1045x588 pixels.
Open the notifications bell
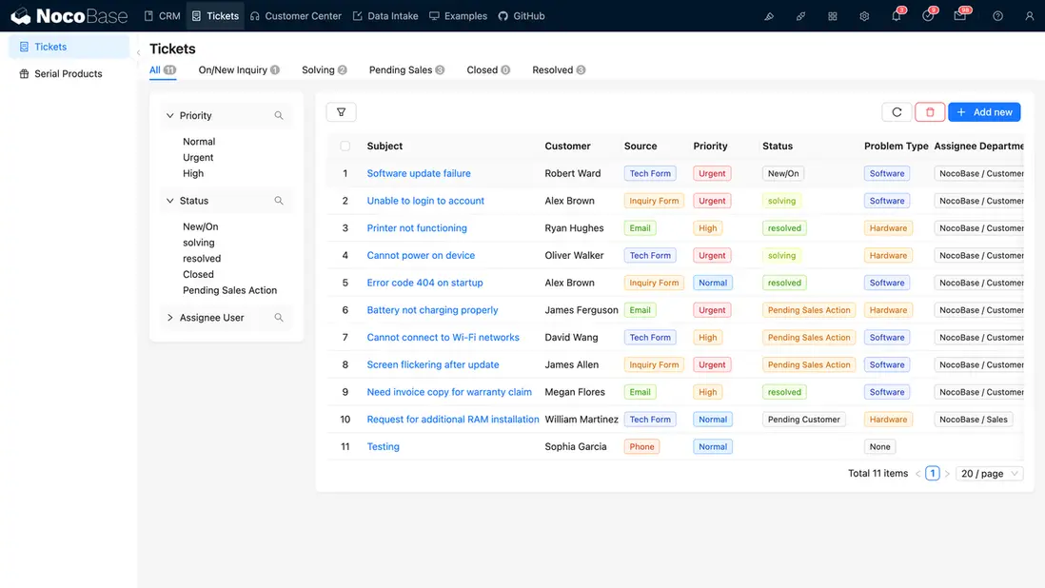tap(897, 16)
